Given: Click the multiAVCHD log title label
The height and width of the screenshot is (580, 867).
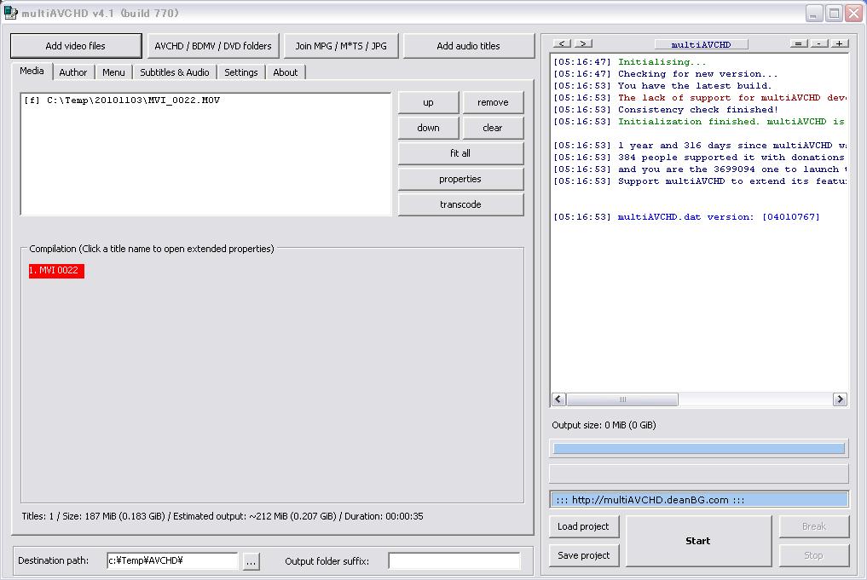Looking at the screenshot, I should coord(701,44).
